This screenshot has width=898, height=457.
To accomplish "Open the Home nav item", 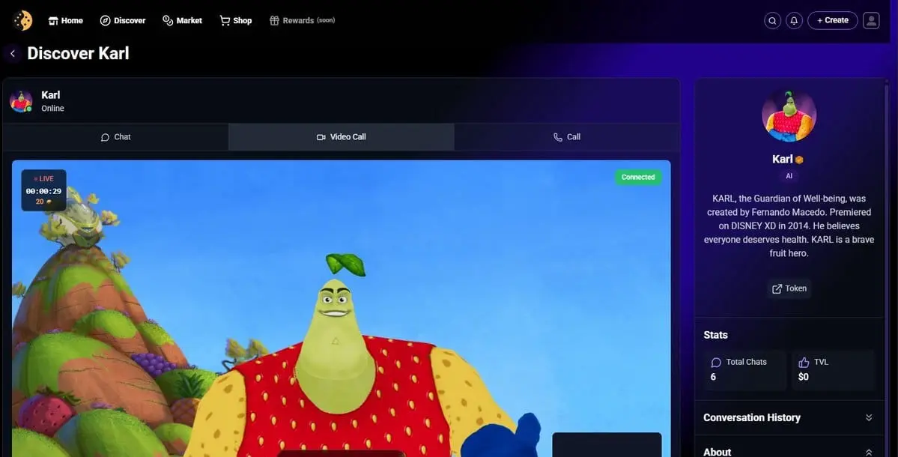I will 65,21.
